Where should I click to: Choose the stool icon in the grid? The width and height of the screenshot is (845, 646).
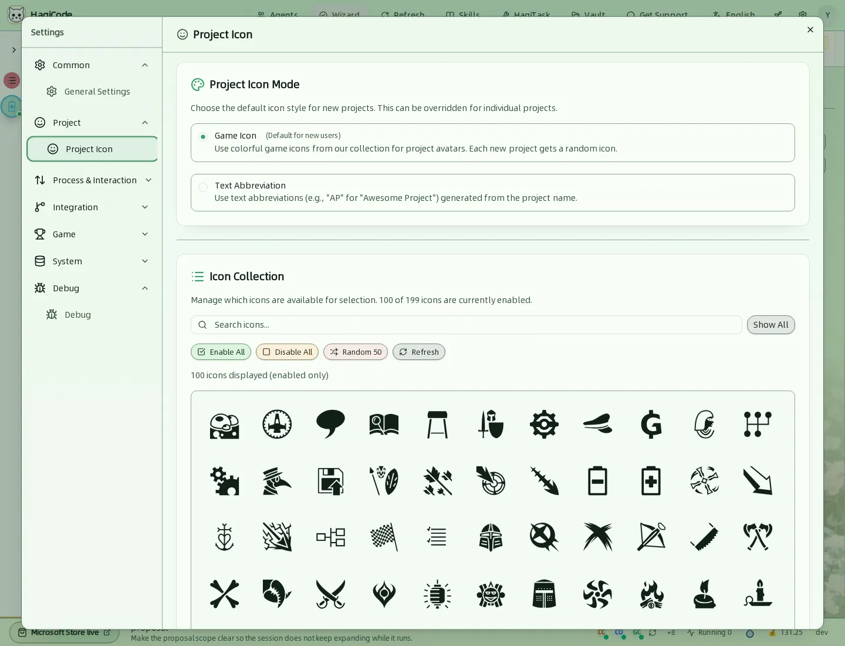pyautogui.click(x=437, y=424)
